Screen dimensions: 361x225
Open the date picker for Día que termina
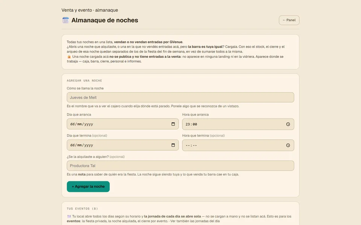pos(173,145)
